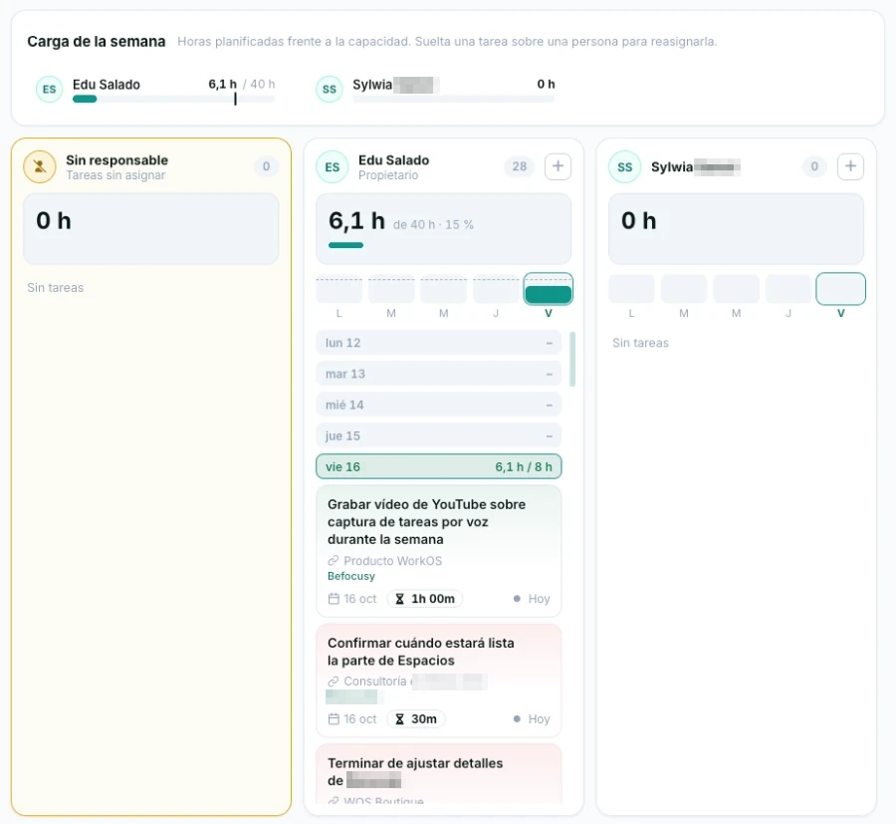Click the 30m duration chip
This screenshot has height=824, width=896.
[416, 718]
